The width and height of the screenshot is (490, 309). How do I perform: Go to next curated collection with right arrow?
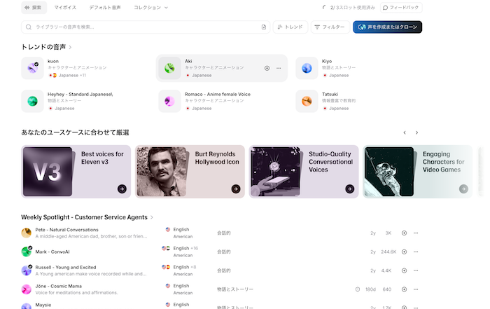[416, 132]
